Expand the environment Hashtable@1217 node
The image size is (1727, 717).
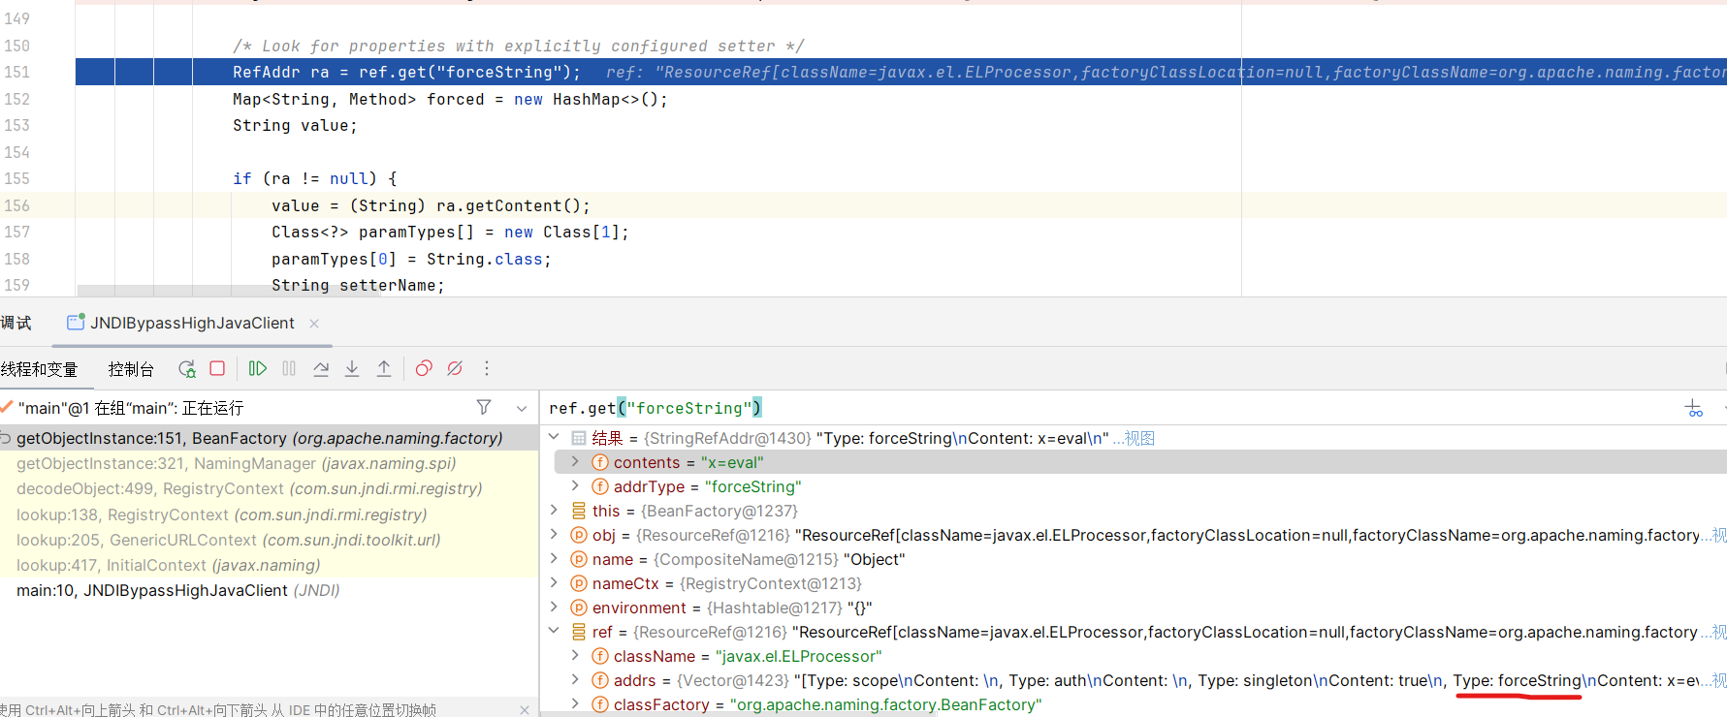point(554,608)
